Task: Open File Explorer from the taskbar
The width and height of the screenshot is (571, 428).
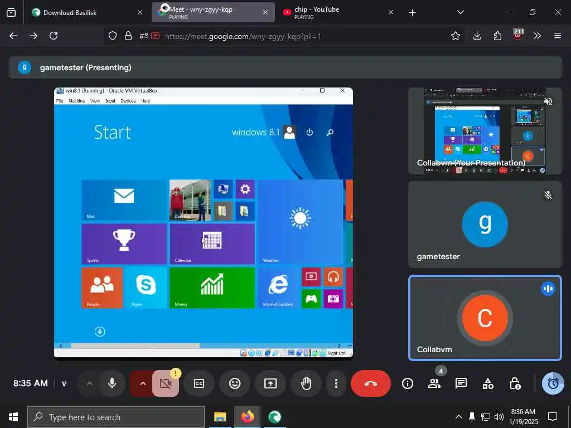Action: tap(220, 417)
